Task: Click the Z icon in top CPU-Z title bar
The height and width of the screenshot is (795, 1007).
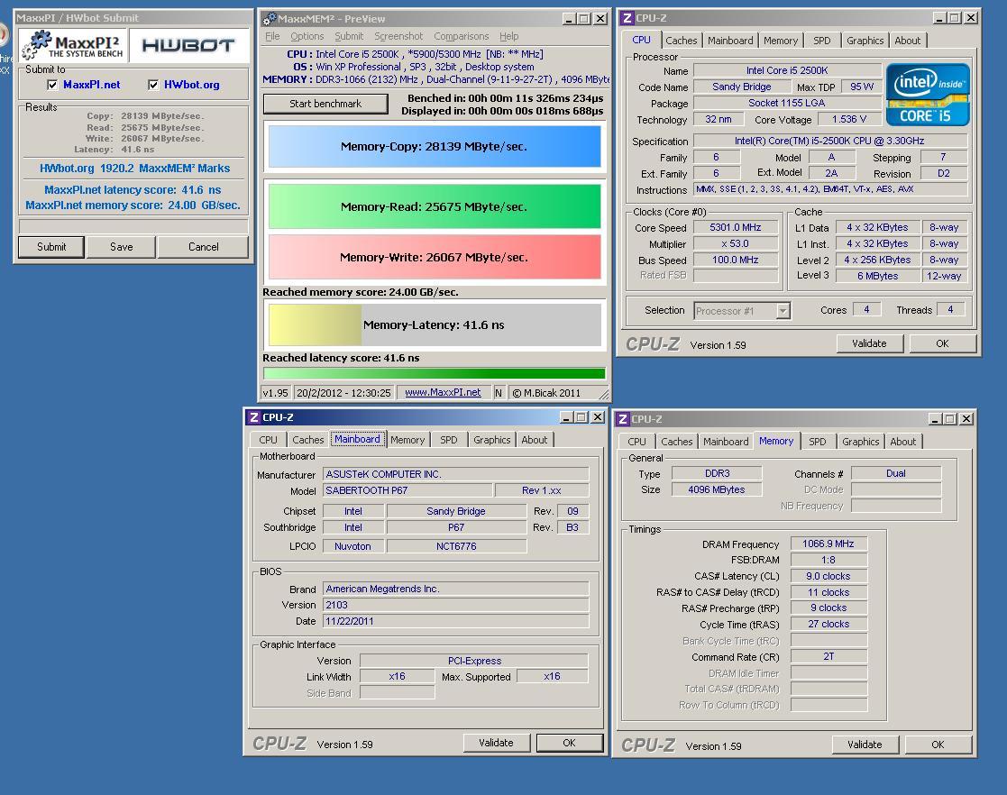Action: pos(627,18)
